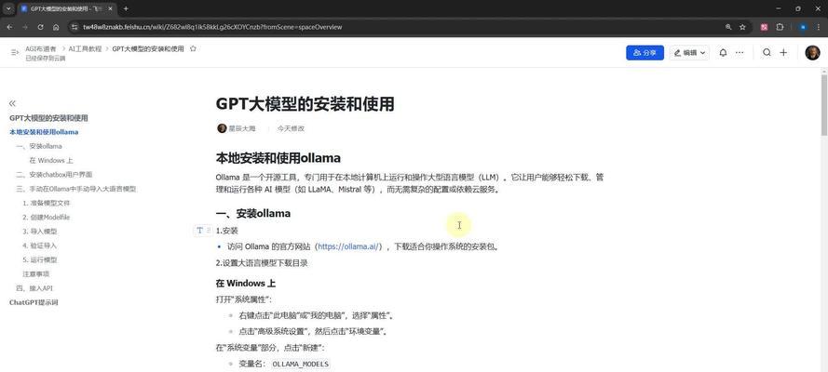
Task: Click the heading 在 Windows 上 in document
Action: coord(246,283)
